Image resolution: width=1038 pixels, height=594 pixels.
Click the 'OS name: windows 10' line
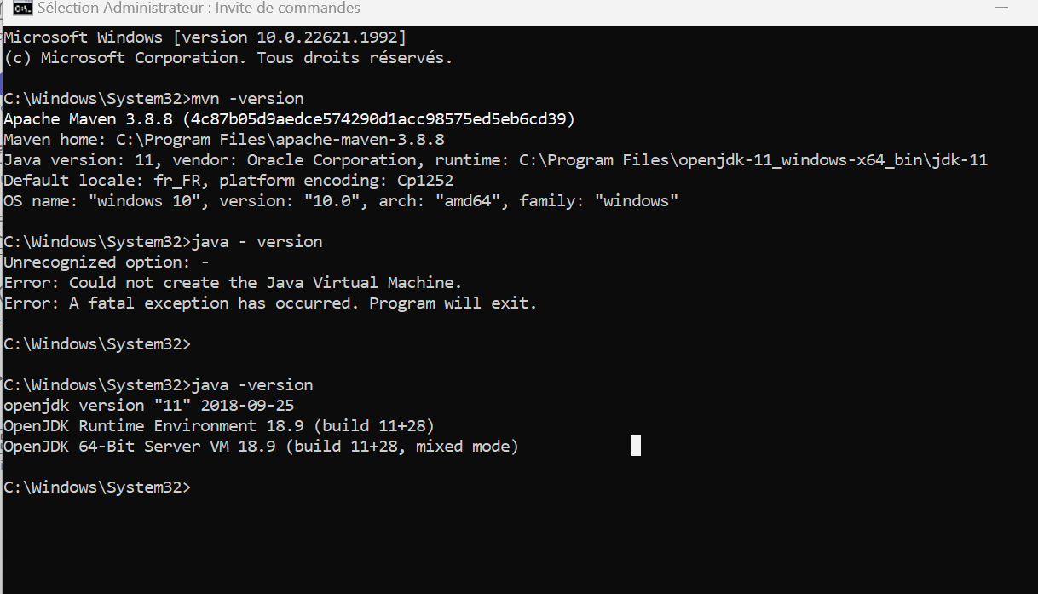click(341, 201)
